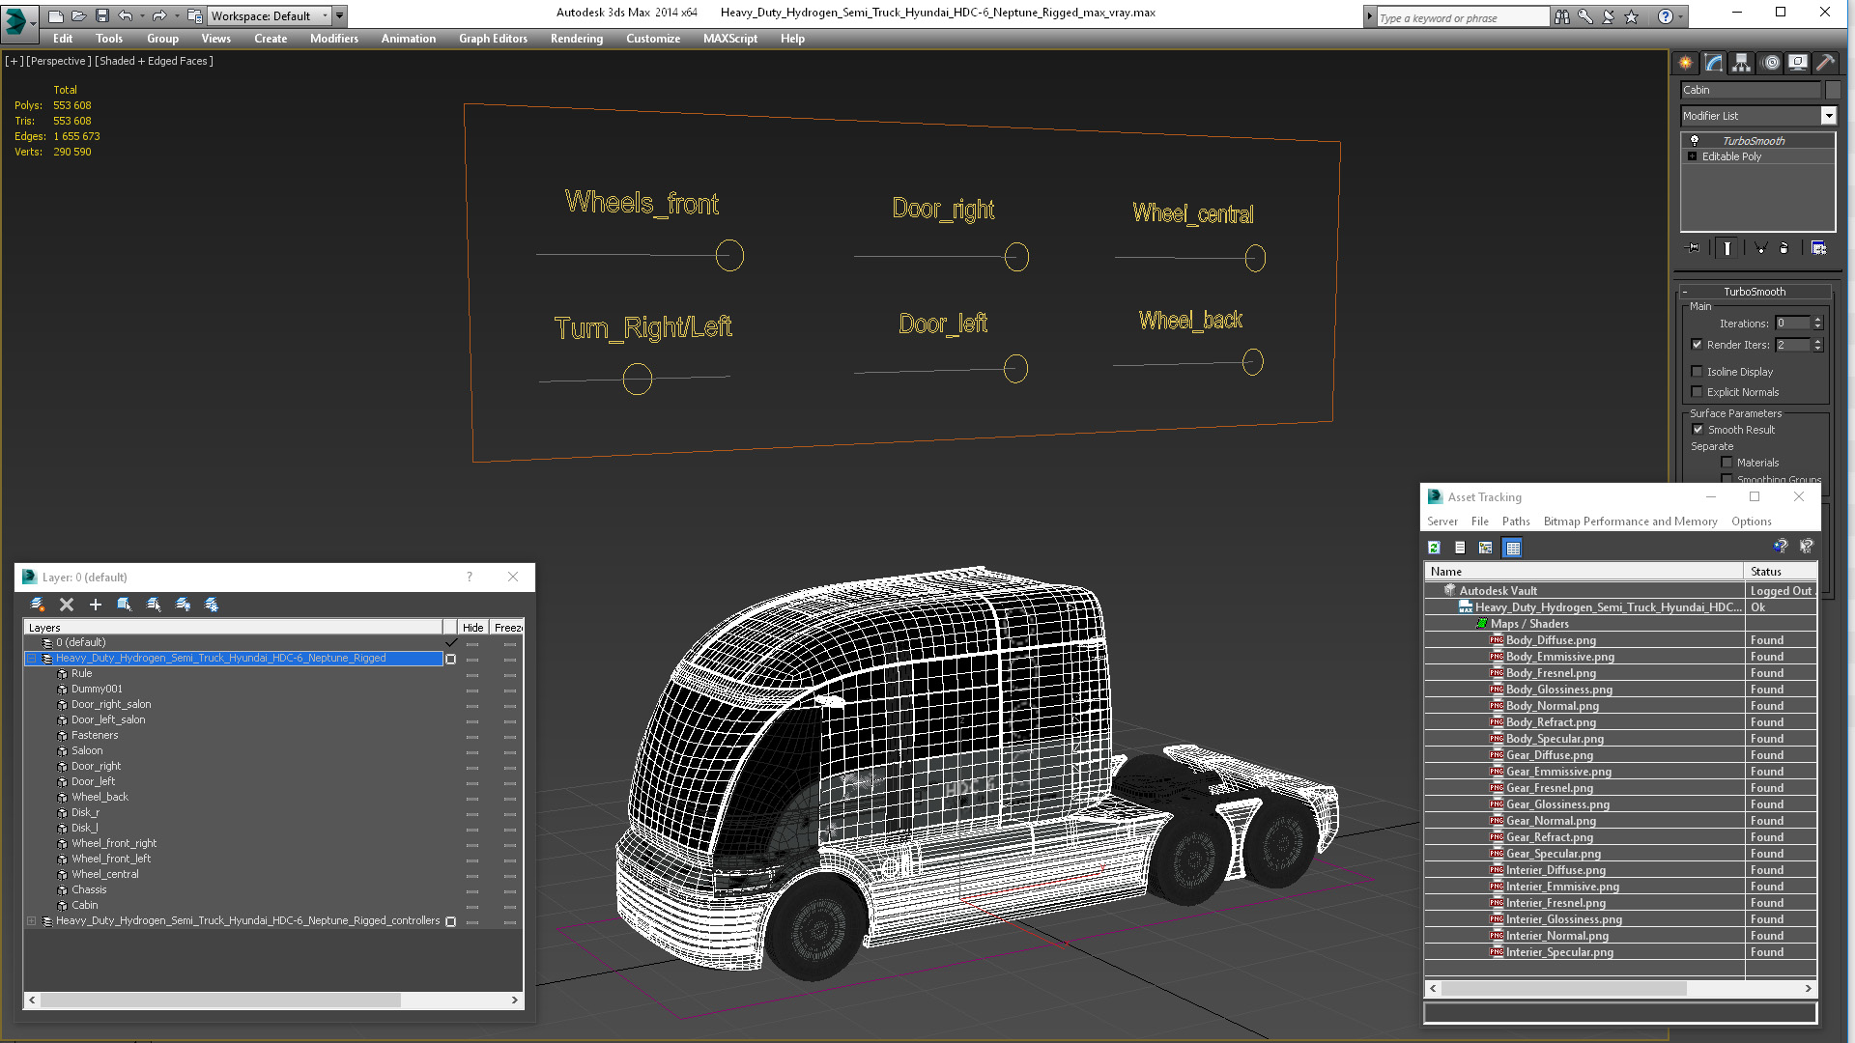1855x1043 pixels.
Task: Click the Perspective viewport label
Action: 59,61
